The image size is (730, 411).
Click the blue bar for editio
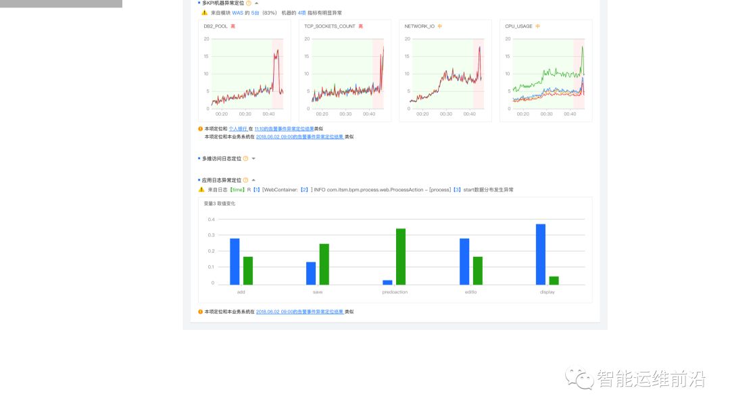point(464,262)
